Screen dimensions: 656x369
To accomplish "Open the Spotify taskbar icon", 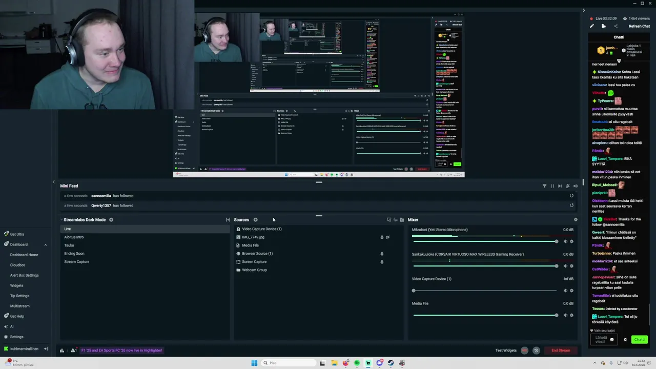I will pos(357,363).
